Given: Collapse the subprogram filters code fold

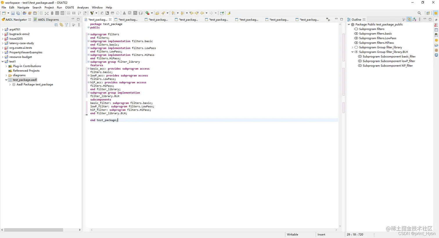Looking at the screenshot, I should pyautogui.click(x=89, y=34).
